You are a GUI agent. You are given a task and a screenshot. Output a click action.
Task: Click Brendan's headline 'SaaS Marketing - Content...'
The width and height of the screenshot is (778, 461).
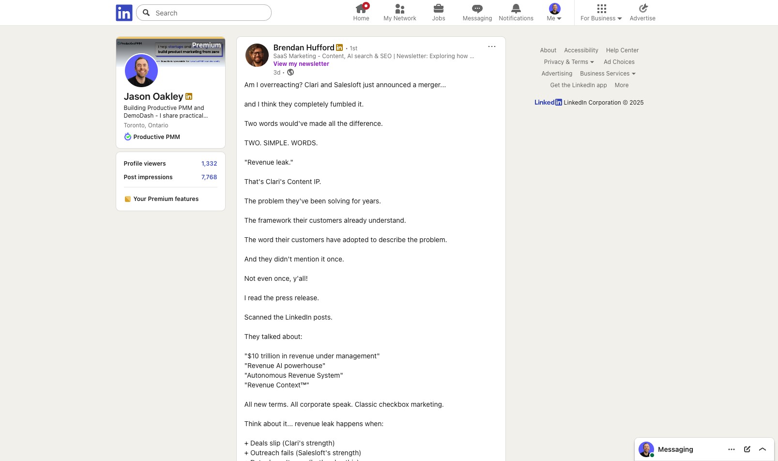(374, 56)
